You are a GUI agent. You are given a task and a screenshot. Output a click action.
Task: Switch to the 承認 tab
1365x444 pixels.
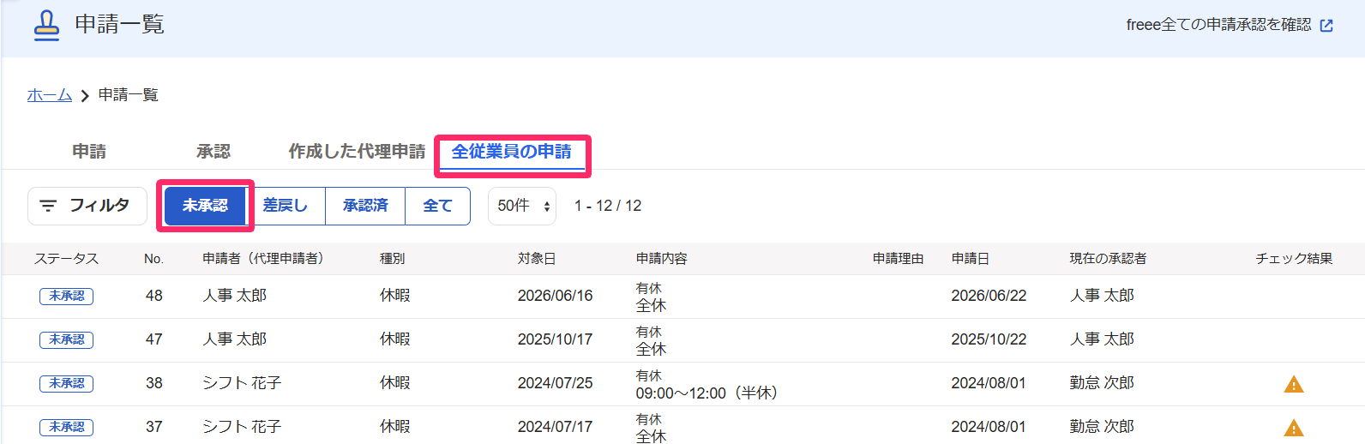coord(213,152)
